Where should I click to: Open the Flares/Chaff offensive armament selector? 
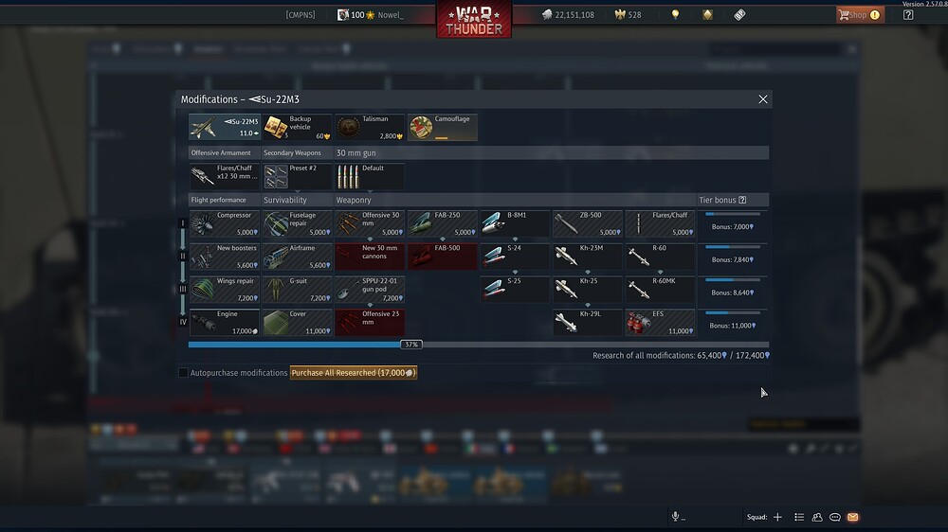pos(225,176)
